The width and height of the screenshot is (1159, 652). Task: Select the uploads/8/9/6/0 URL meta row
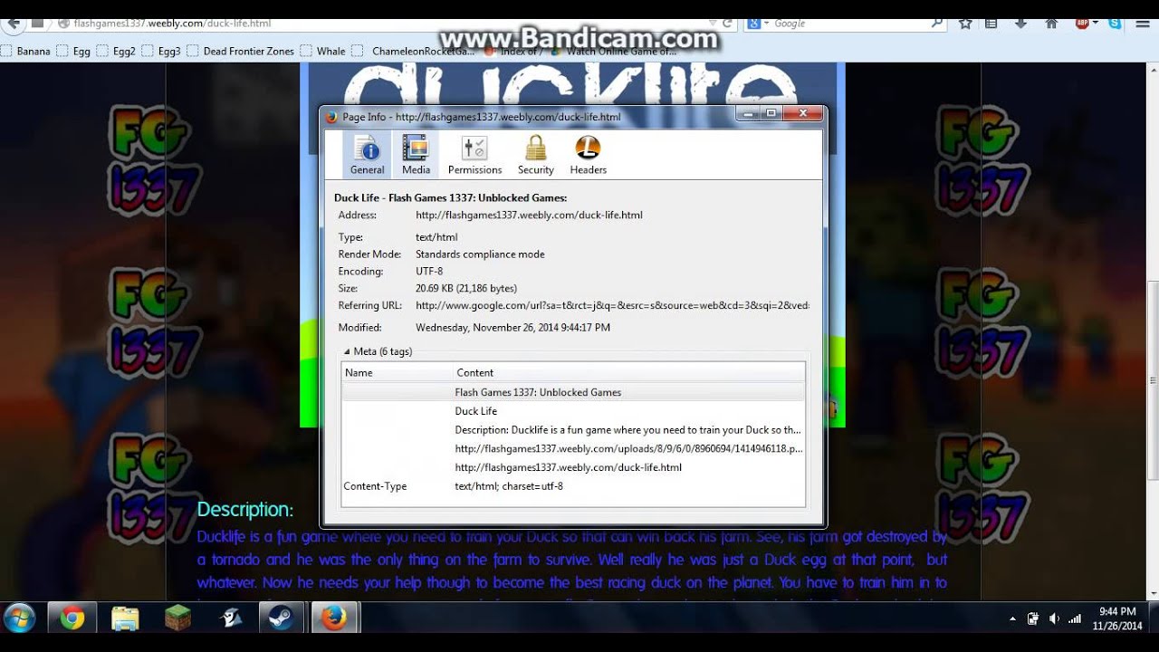click(573, 448)
